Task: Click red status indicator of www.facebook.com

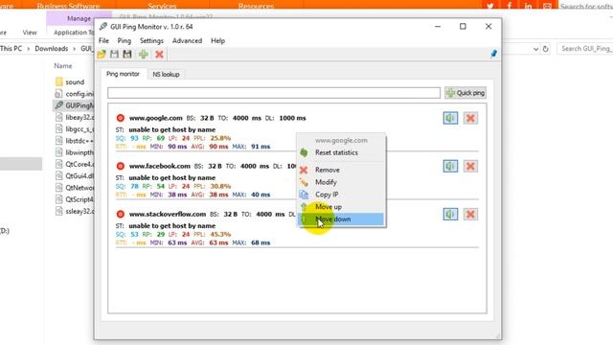Action: point(121,166)
